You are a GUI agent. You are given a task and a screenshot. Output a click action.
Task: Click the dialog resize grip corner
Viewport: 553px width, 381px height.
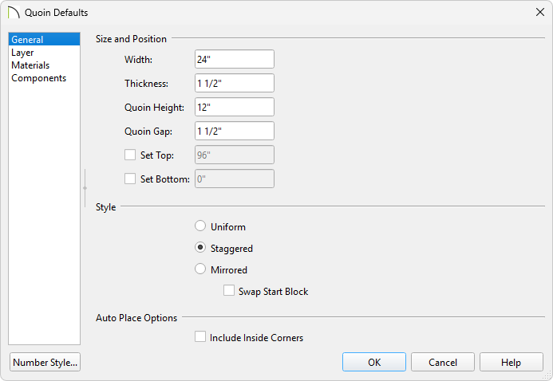coord(547,375)
